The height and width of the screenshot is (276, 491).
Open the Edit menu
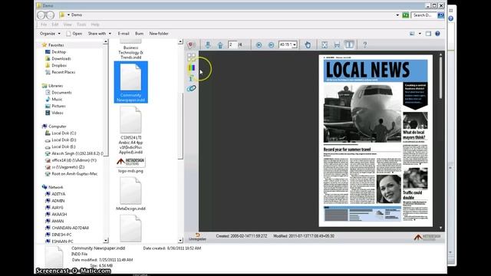tap(55, 25)
